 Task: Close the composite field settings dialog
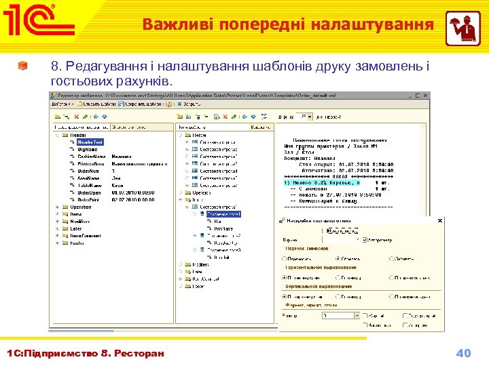click(440, 220)
